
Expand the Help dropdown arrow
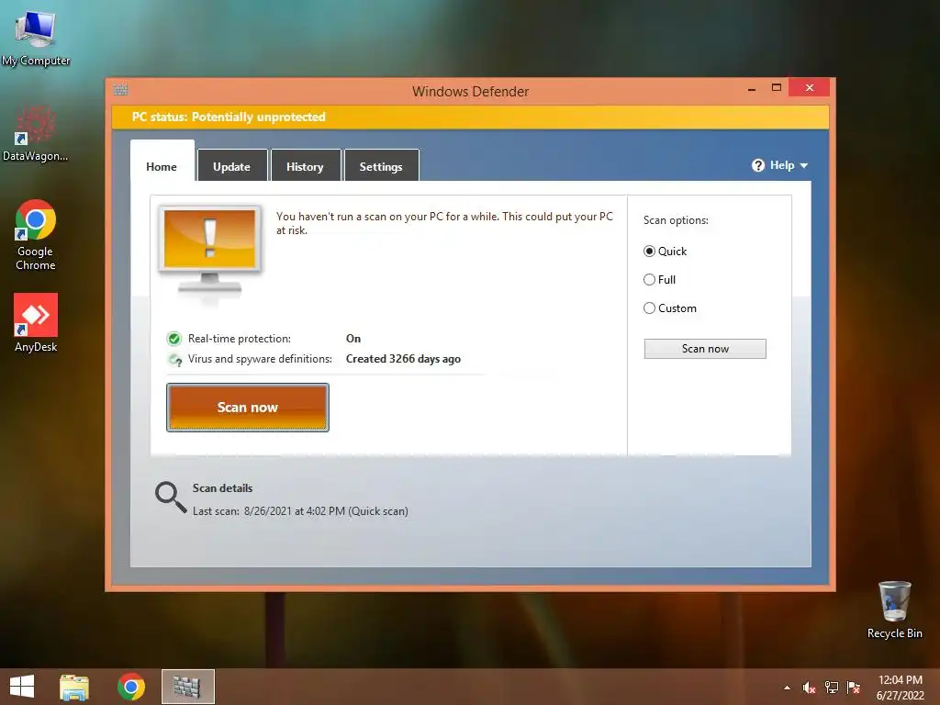[x=804, y=165]
